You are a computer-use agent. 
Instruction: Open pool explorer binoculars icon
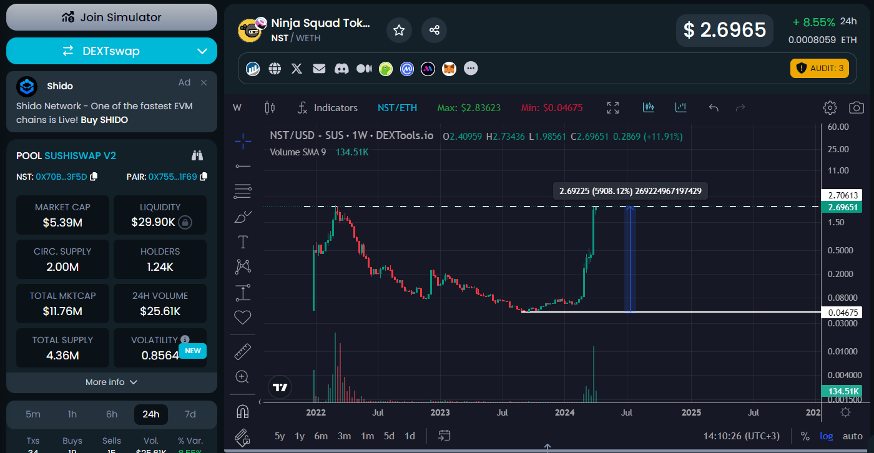(197, 156)
